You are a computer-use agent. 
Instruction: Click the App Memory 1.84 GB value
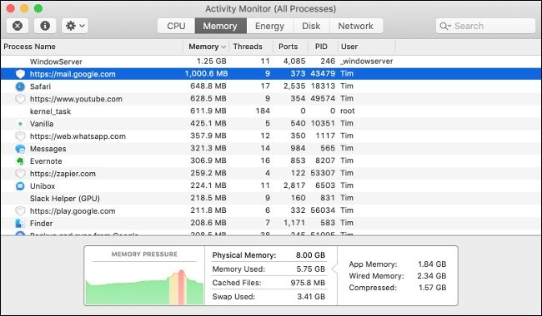tap(432, 264)
